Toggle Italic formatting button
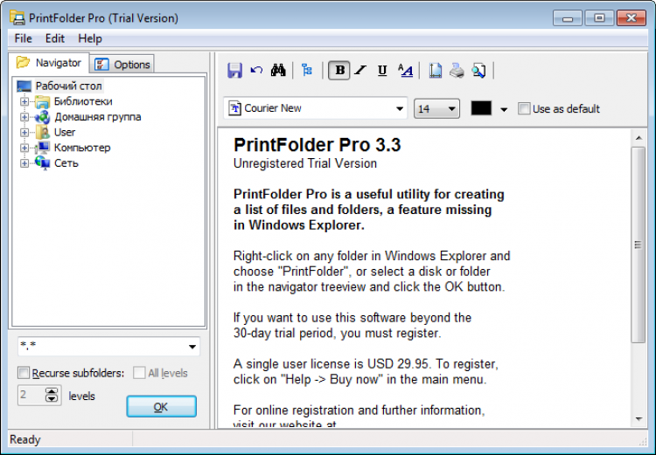Viewport: 656px width, 455px height. click(x=360, y=70)
